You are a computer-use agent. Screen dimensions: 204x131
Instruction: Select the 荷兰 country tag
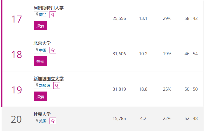[x=41, y=15]
